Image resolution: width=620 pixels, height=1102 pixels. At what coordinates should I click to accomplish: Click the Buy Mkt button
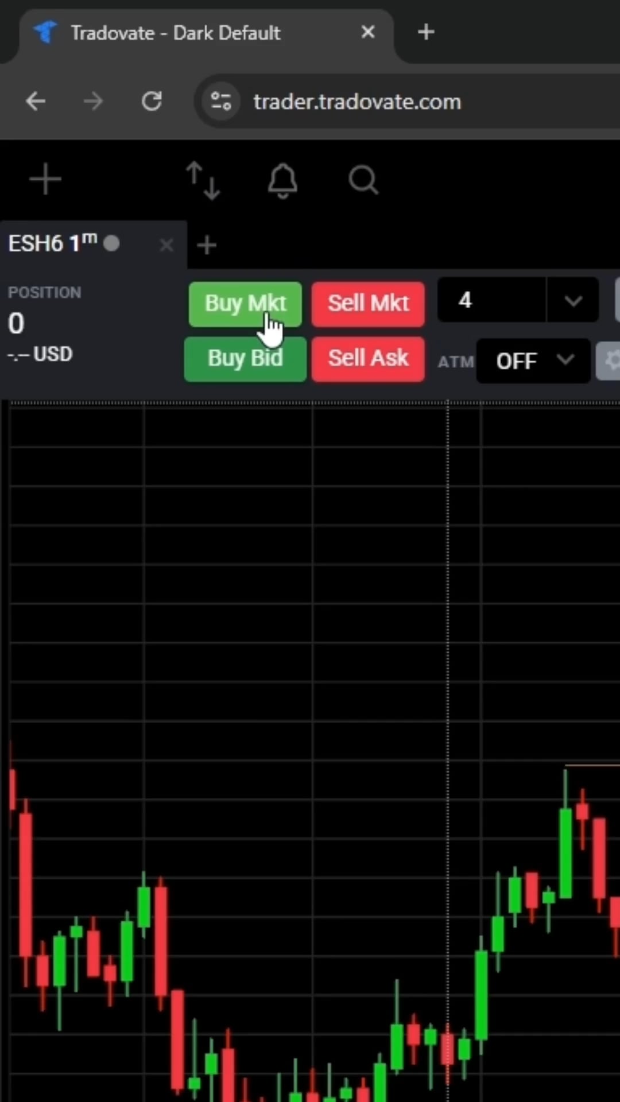[245, 304]
